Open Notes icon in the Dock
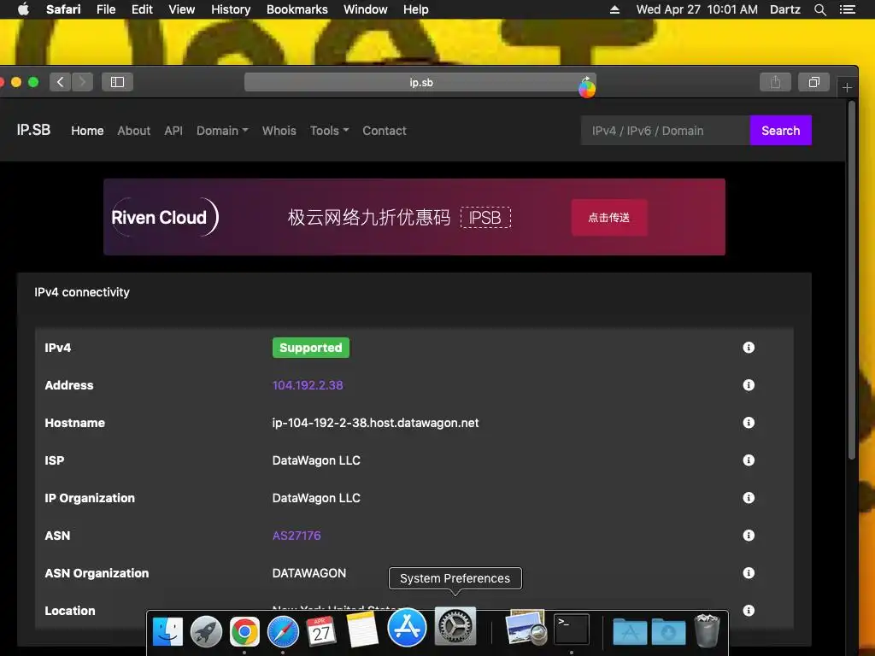Viewport: 875px width, 656px height. tap(362, 630)
